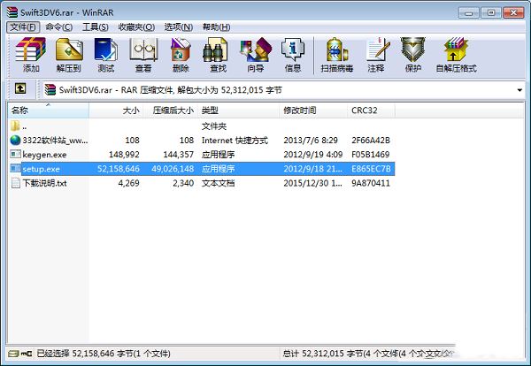Click the status bar drive icon
Image resolution: width=531 pixels, height=366 pixels.
click(x=13, y=354)
